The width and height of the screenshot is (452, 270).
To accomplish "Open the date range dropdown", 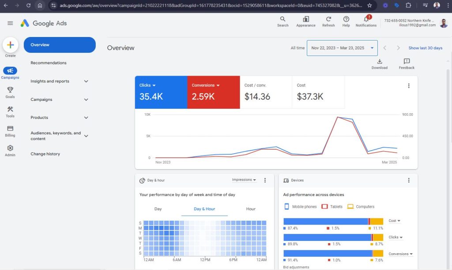I will coord(342,48).
